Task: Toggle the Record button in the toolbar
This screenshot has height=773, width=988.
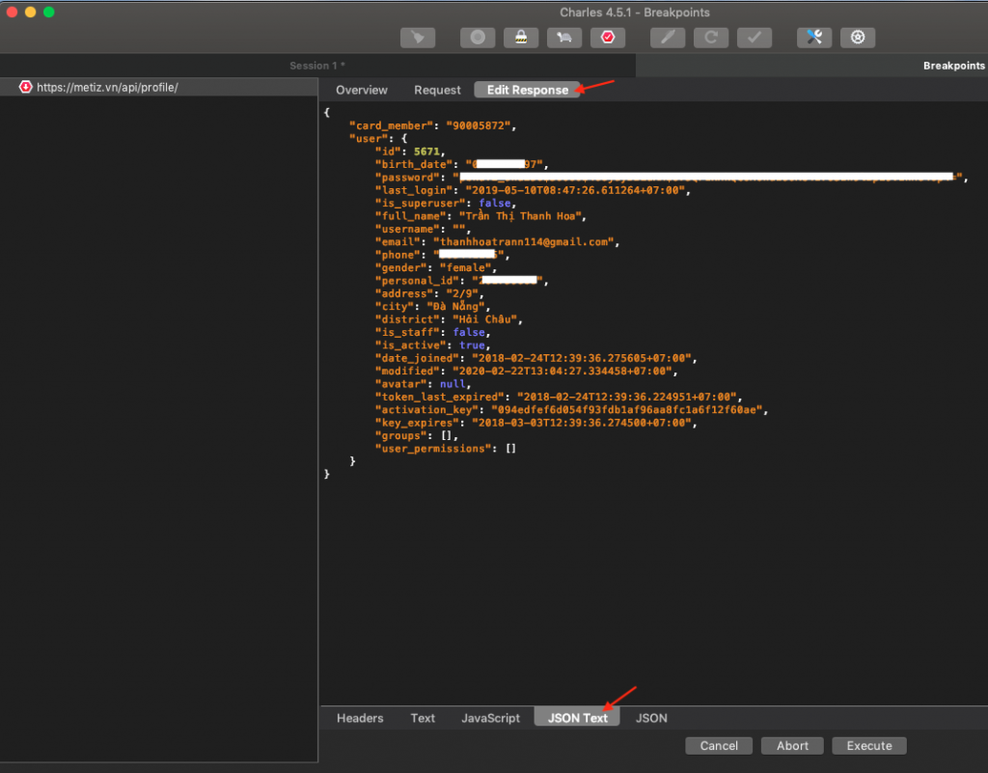Action: [478, 38]
